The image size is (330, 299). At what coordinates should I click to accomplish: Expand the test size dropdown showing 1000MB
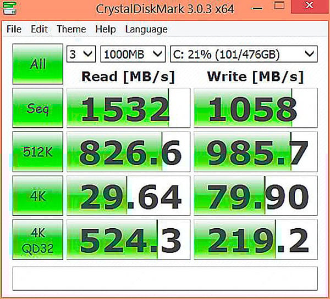(x=133, y=54)
